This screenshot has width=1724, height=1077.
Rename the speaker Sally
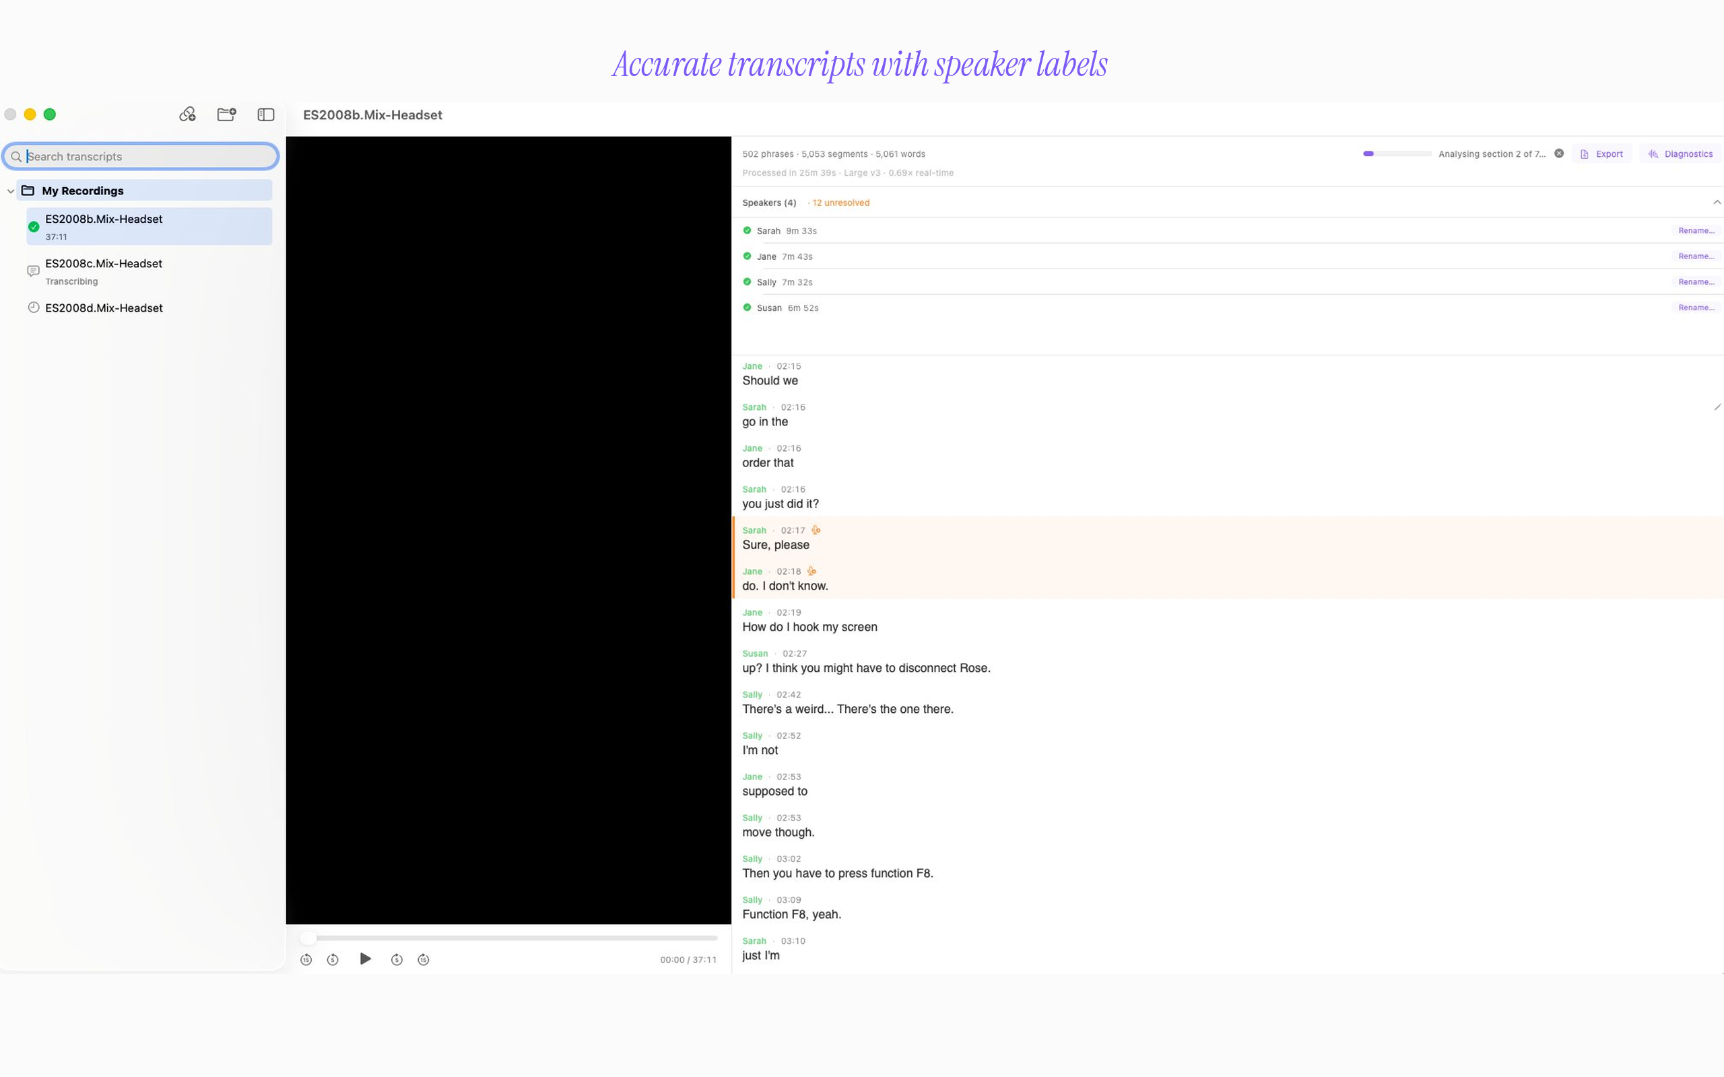coord(1696,281)
